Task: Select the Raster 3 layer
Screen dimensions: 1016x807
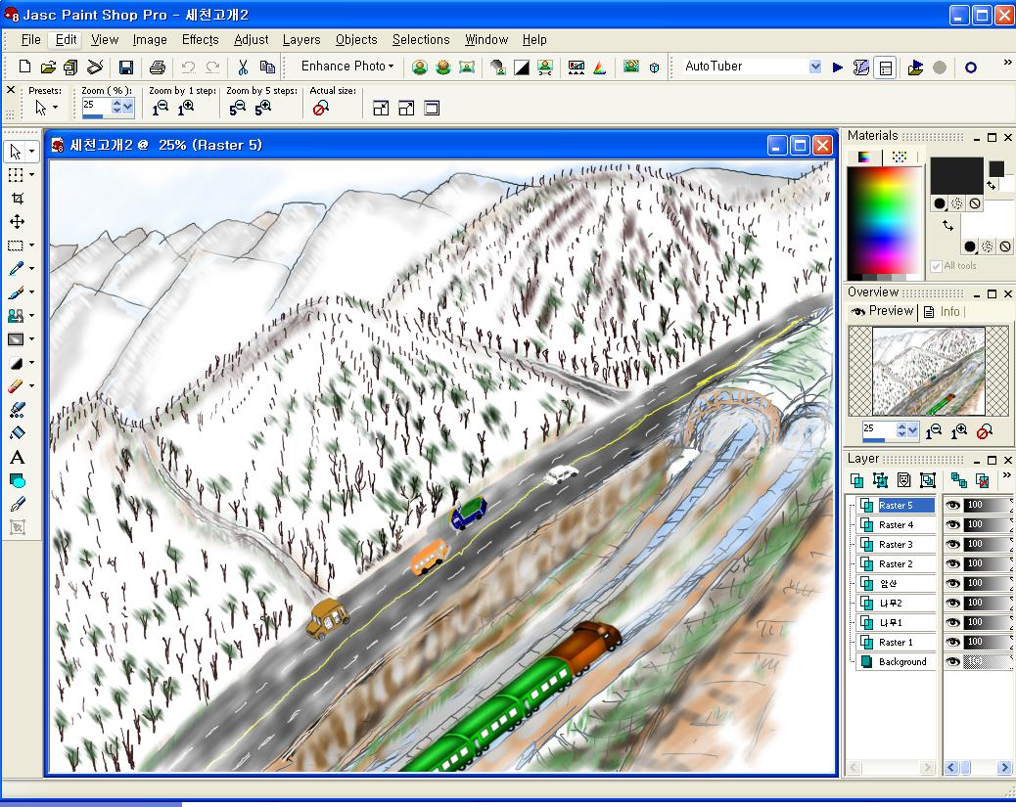Action: [895, 545]
